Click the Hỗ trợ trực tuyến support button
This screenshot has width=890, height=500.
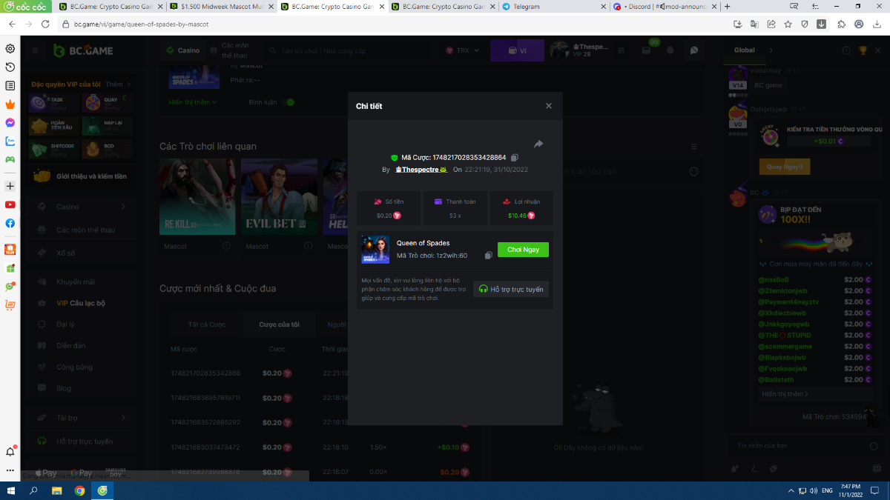pyautogui.click(x=511, y=289)
